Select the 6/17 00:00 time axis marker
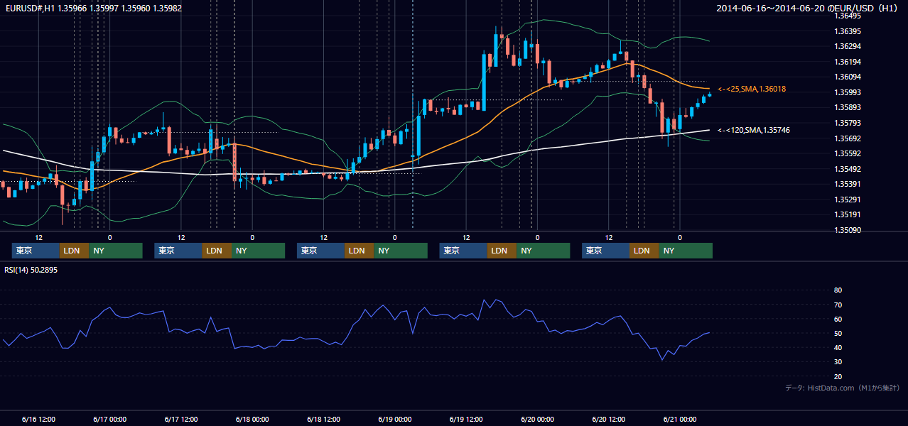The image size is (908, 426). coord(109,420)
